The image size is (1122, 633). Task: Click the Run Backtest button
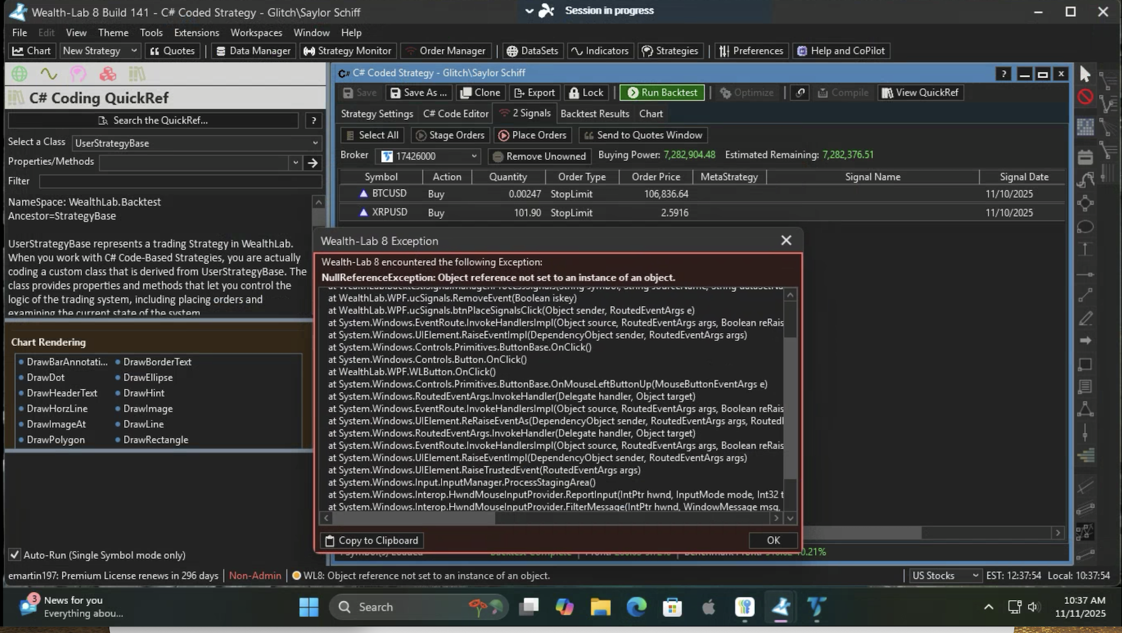point(662,92)
